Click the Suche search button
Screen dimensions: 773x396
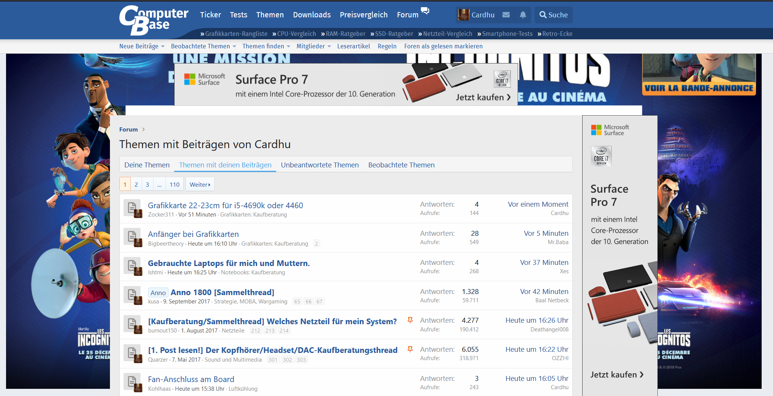pyautogui.click(x=553, y=15)
